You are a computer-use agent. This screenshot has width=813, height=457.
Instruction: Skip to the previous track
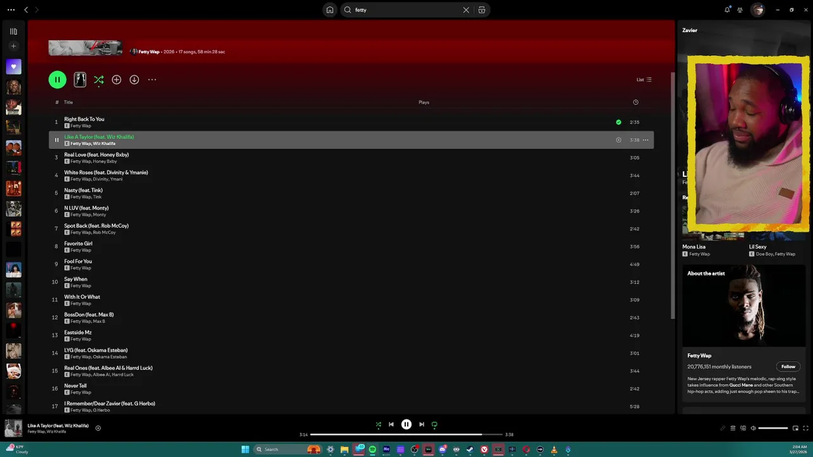(x=391, y=425)
